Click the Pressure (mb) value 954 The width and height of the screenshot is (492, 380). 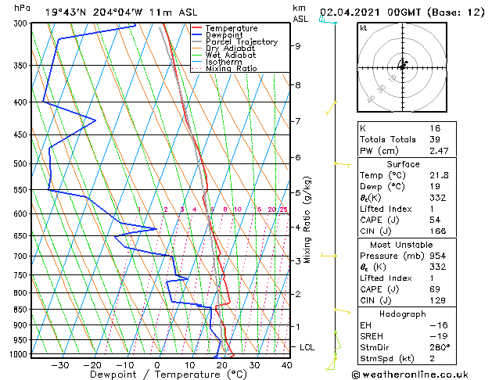pos(438,256)
